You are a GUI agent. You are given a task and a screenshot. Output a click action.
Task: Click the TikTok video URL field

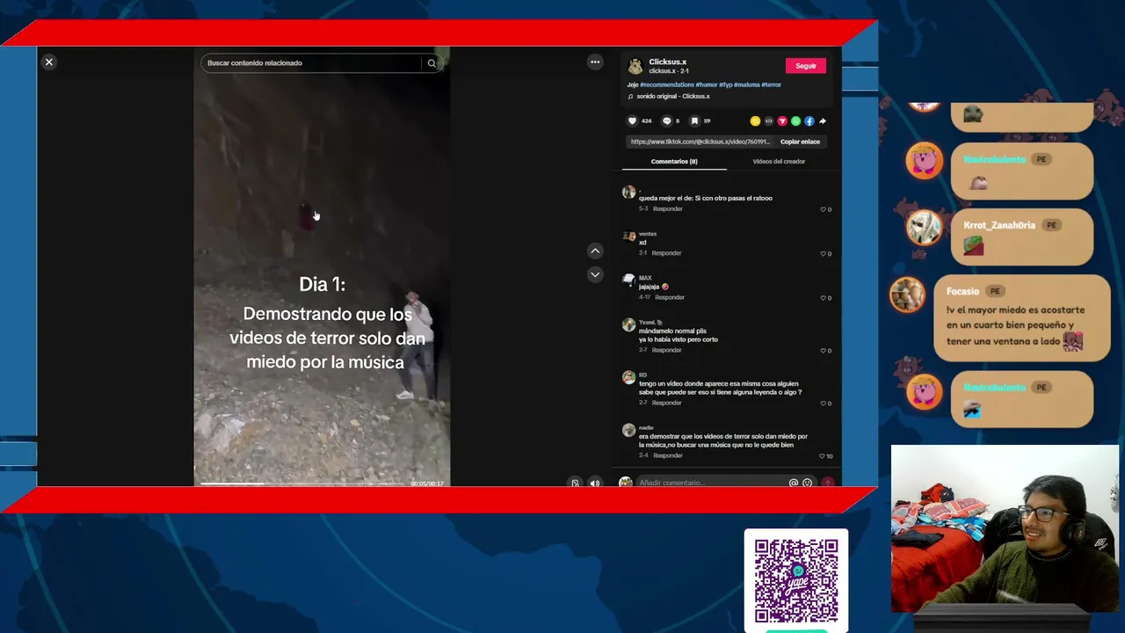pos(700,142)
